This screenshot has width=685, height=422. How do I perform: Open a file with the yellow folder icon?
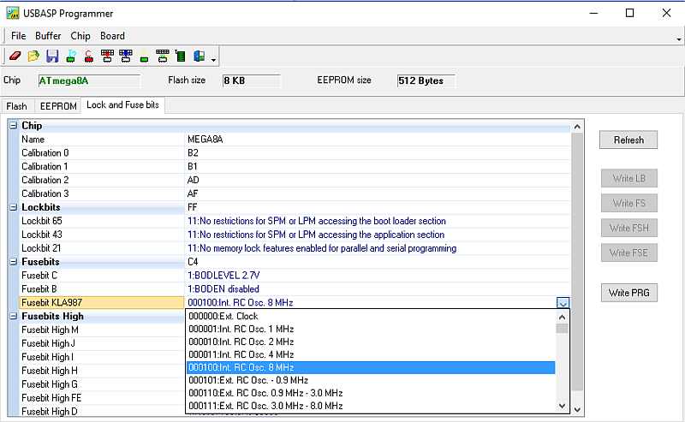tap(33, 56)
